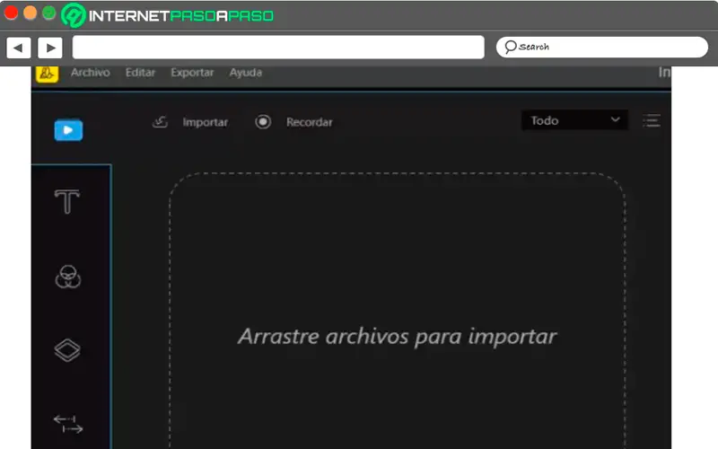
Task: Click the red close window button
Action: coord(11,13)
